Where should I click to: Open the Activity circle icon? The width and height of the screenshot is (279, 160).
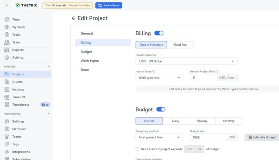tap(7, 58)
